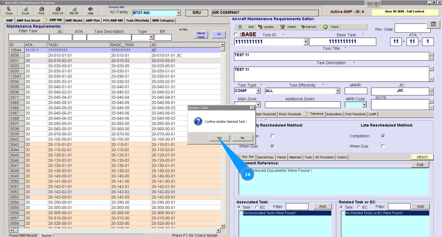The height and width of the screenshot is (237, 442).
Task: Expand the AC Family dropdown
Action: (x=179, y=13)
